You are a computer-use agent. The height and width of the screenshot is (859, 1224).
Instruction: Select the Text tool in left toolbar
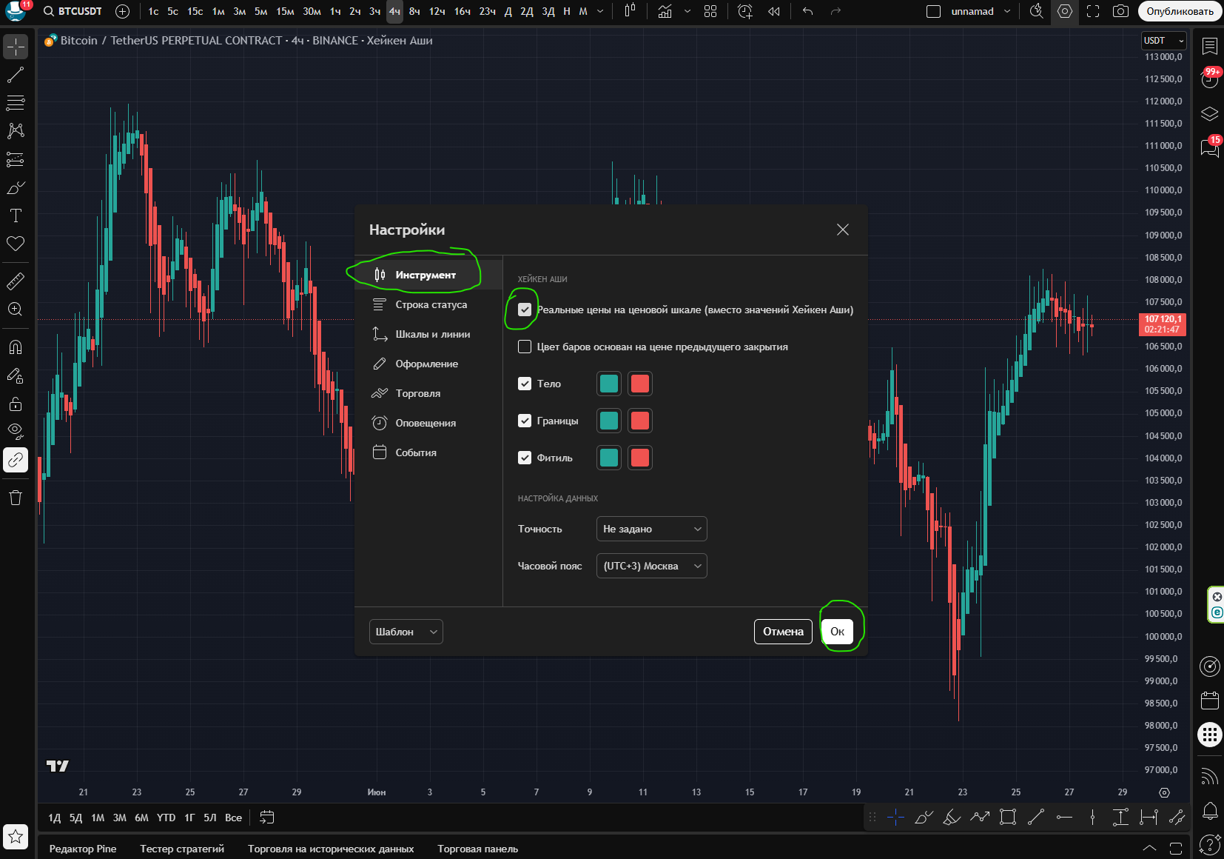(16, 215)
